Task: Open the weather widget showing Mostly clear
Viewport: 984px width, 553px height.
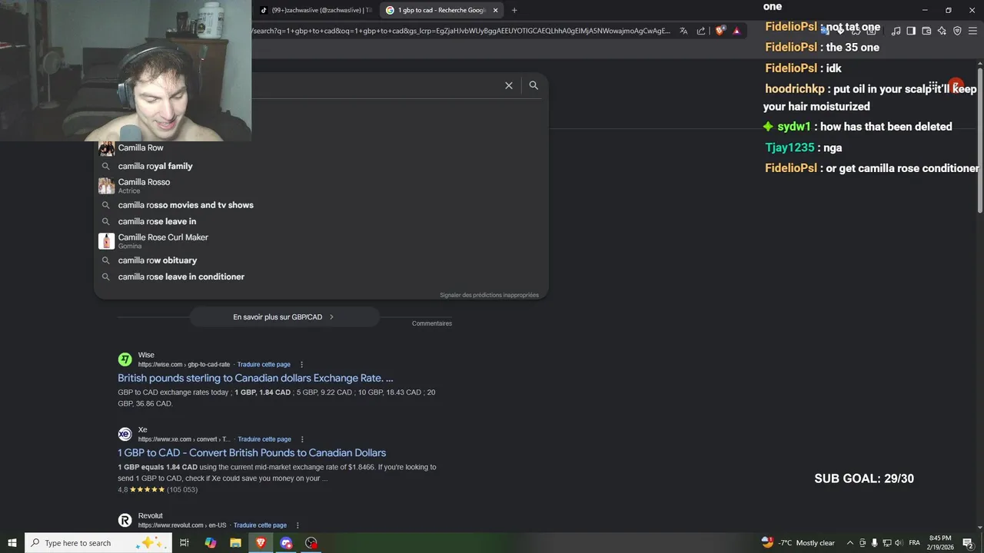Action: point(798,543)
